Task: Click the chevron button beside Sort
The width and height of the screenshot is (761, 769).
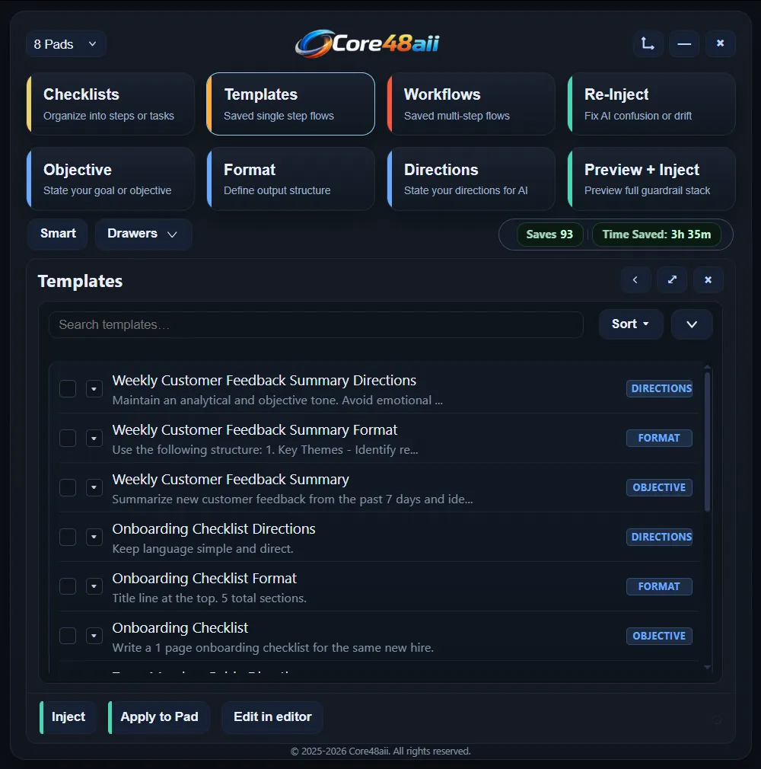Action: 692,324
